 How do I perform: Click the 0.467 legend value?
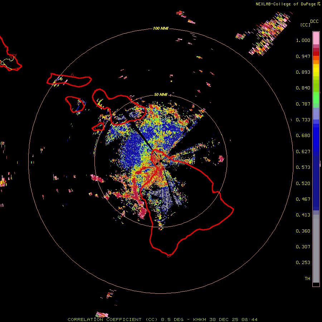click(303, 199)
